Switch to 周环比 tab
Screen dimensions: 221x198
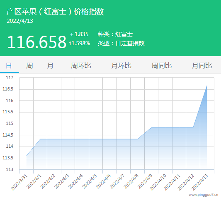[81, 66]
